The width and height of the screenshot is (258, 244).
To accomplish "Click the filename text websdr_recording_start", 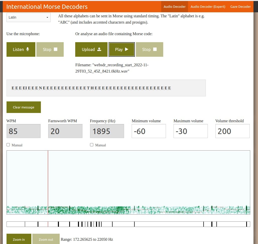I will pyautogui.click(x=112, y=68).
